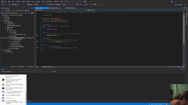188x105 pixels.
Task: Switch to the Class View tab
Action: tap(13, 66)
